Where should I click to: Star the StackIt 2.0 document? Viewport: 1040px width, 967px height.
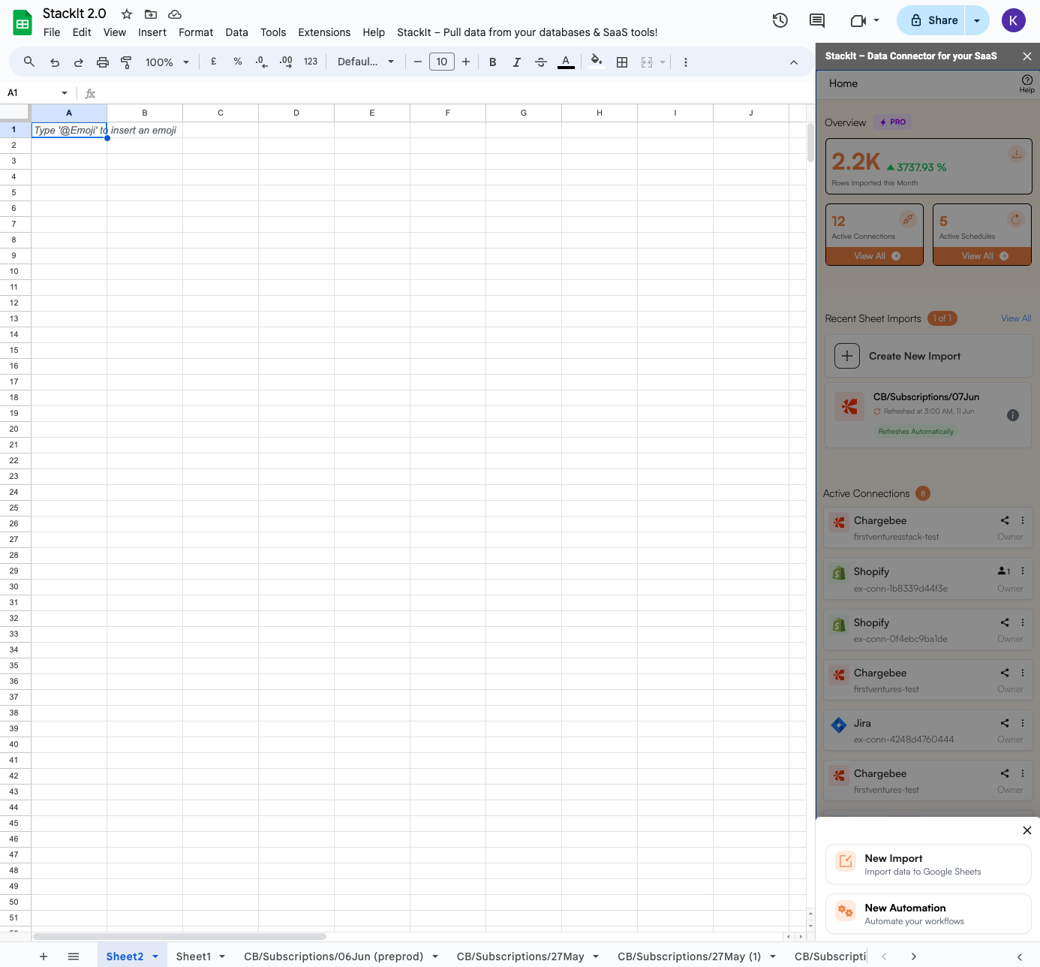(x=127, y=14)
